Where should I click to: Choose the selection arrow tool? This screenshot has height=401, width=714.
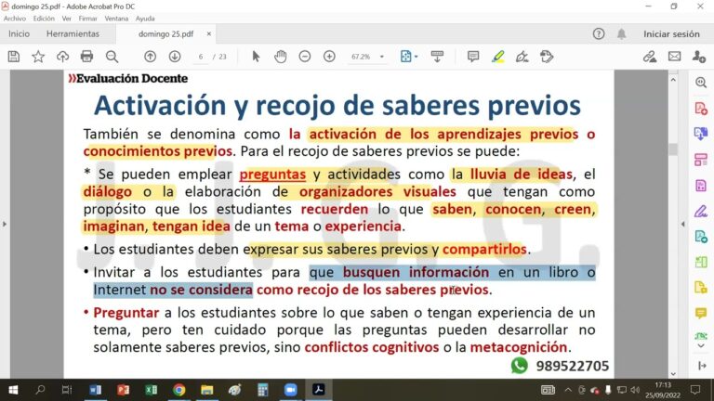click(256, 57)
